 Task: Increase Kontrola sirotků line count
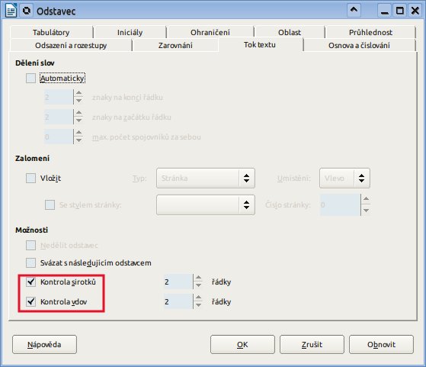199,278
